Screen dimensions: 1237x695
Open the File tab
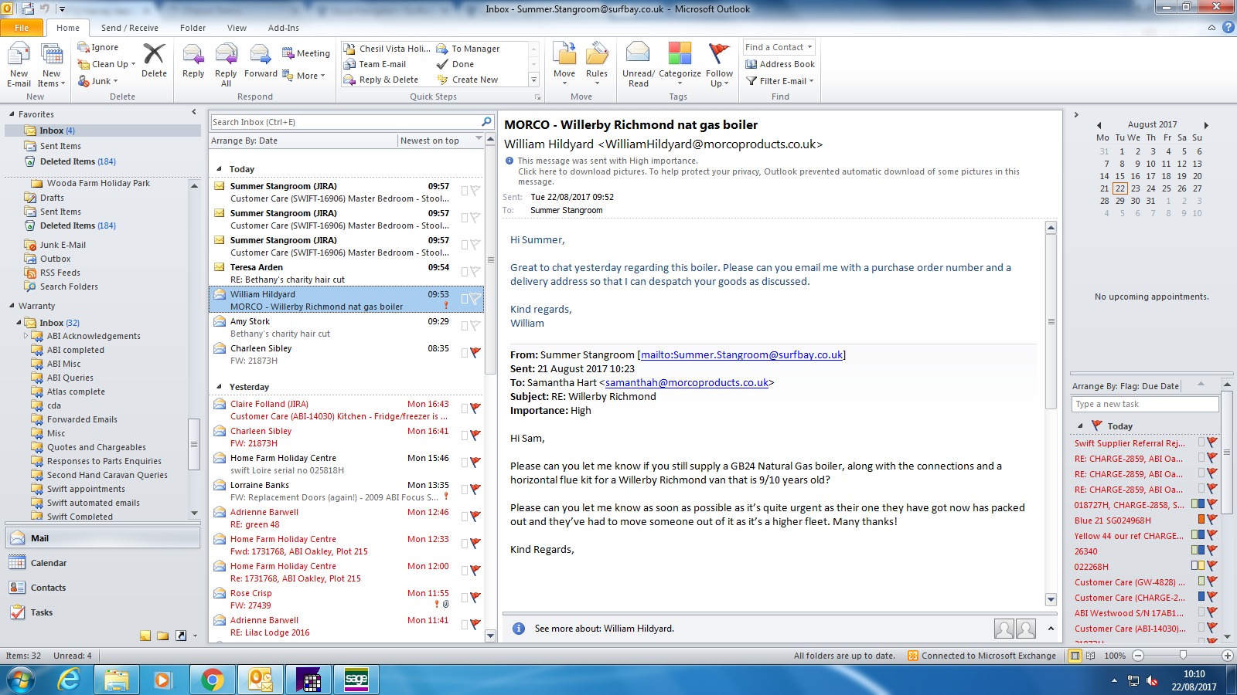22,28
